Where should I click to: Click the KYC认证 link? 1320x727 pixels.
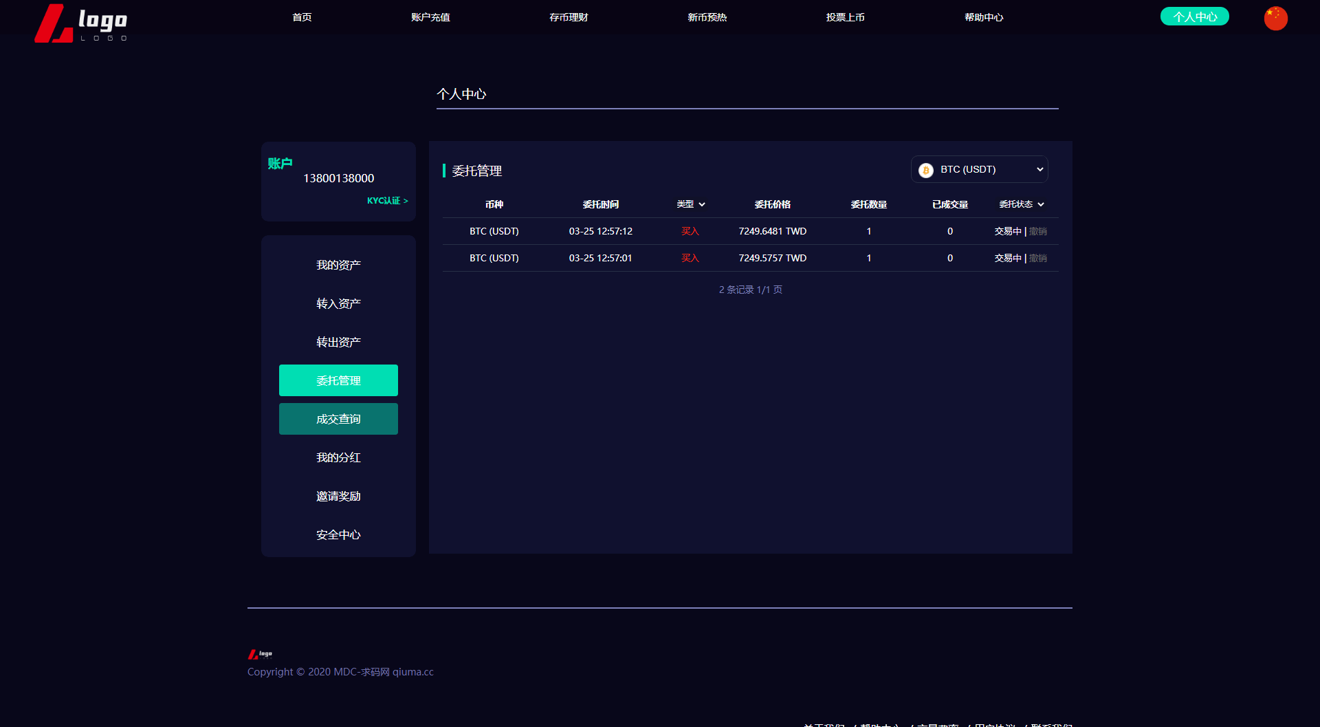pos(387,201)
